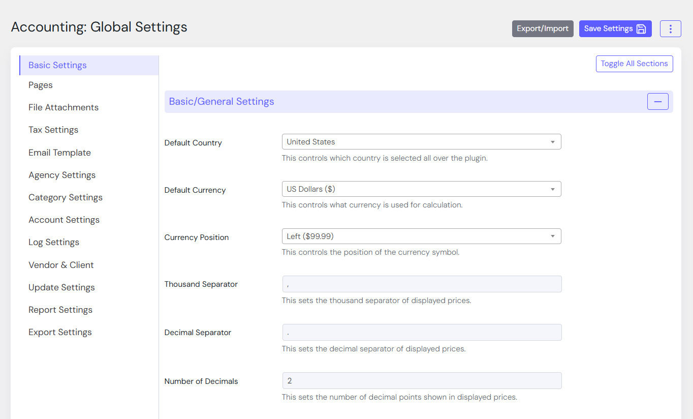Click the Number of Decimals field
The height and width of the screenshot is (419, 693).
click(x=421, y=381)
